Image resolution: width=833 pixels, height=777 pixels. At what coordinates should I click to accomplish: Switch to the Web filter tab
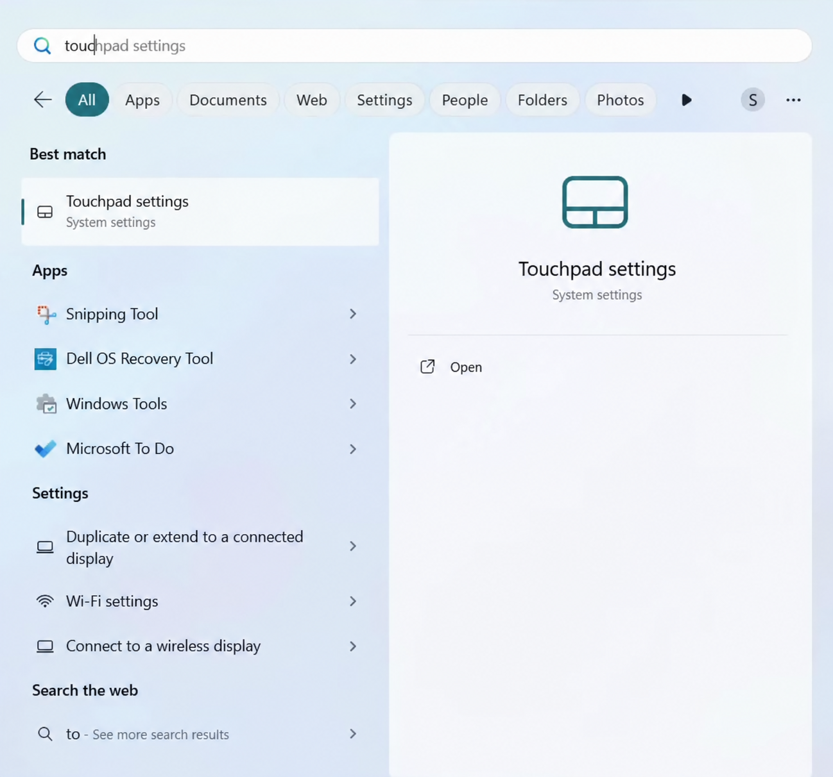tap(312, 100)
